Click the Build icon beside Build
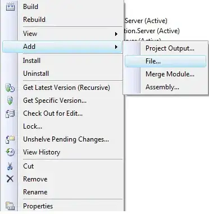Viewport: 209px width, 214px height. click(x=10, y=7)
